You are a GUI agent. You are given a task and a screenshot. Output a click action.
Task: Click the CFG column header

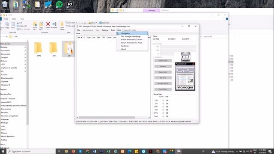tap(104, 38)
